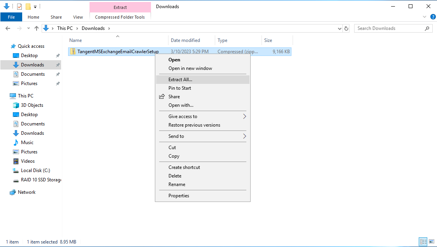Click the Refresh button in address bar
The height and width of the screenshot is (247, 437).
tap(347, 28)
